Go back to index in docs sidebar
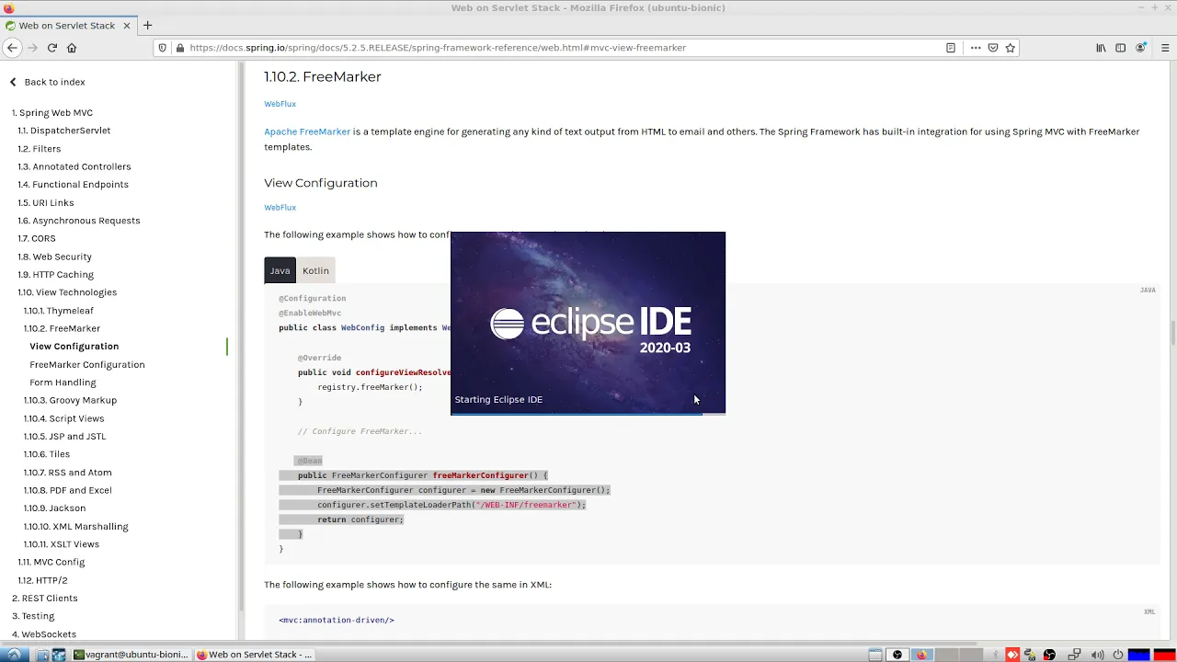Screen dimensions: 1177x662 [47, 82]
